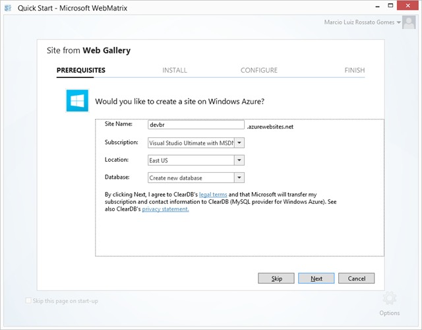The image size is (422, 330).
Task: Click the "Create new database" value
Action: (x=176, y=178)
